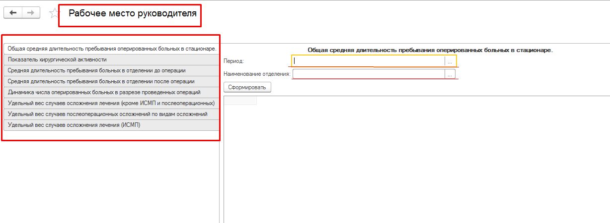Click the Сформировать button
Screen dimensions: 610x223
[x=247, y=87]
